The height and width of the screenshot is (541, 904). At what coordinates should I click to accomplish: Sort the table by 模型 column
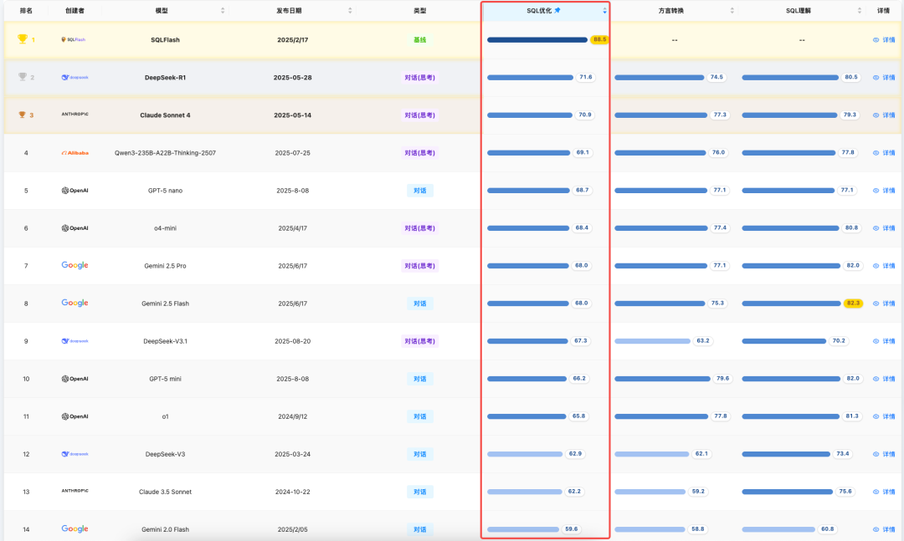point(223,10)
